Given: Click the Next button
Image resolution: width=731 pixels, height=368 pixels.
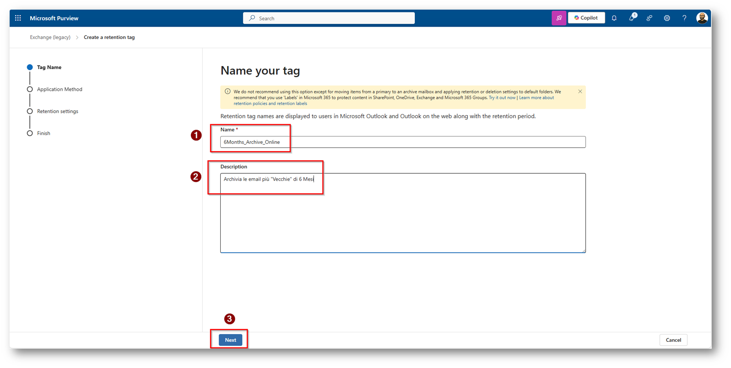Looking at the screenshot, I should (230, 340).
